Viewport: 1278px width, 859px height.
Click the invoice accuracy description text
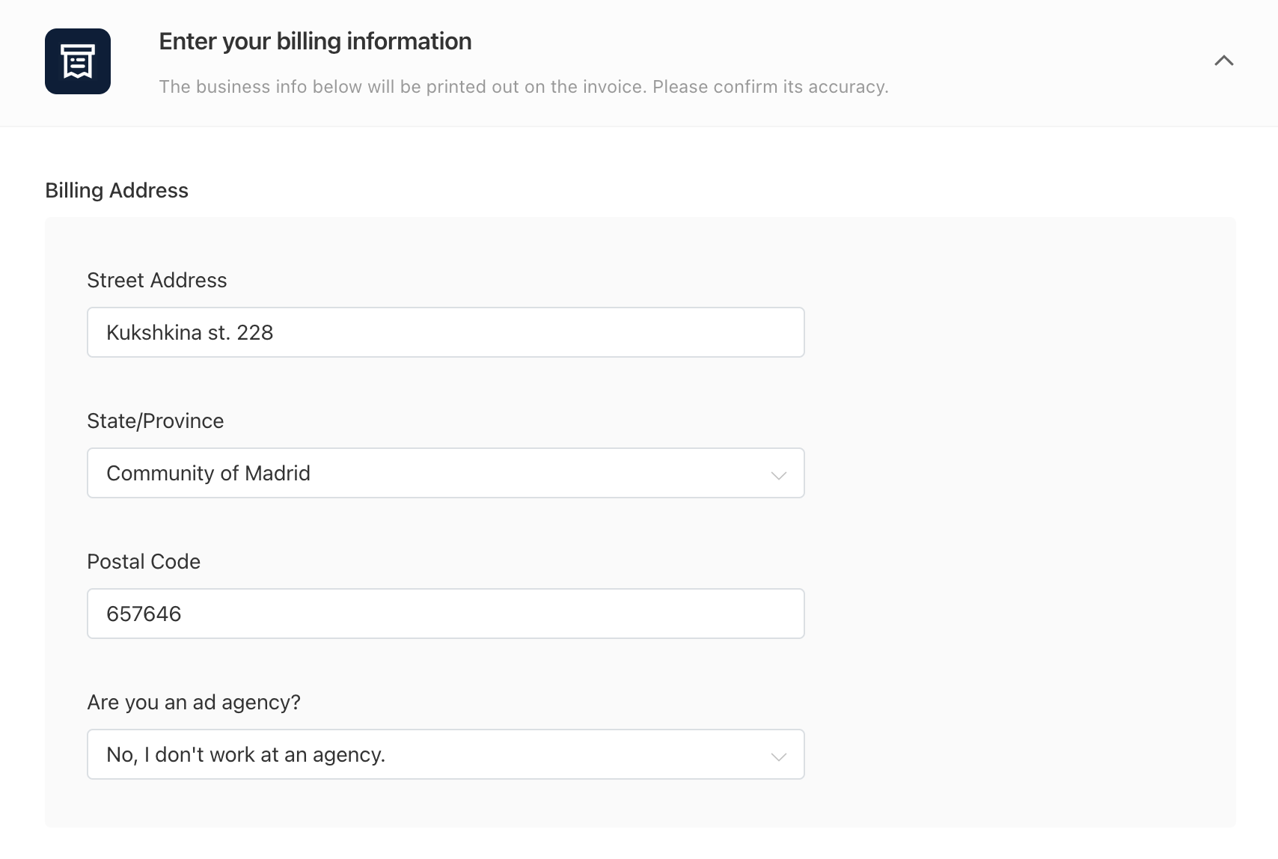[523, 87]
